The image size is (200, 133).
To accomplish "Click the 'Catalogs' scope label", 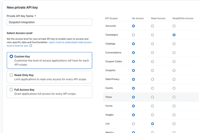I will coord(110,44).
